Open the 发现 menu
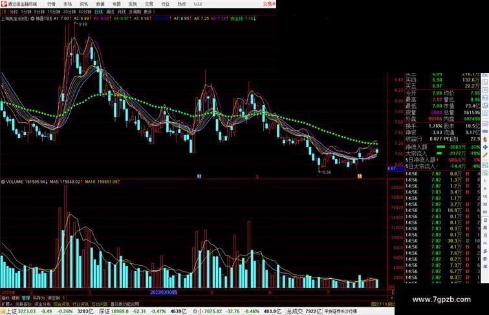Viewport: 489px width, 315px height. (x=133, y=4)
